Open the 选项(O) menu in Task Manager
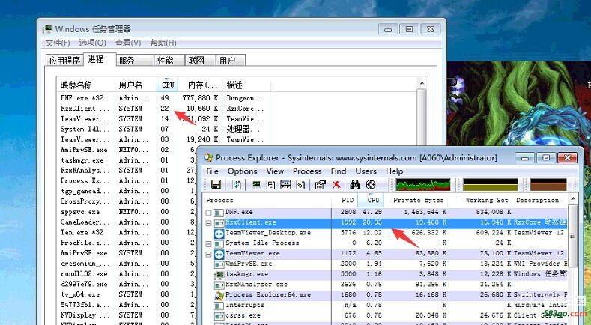This screenshot has width=591, height=325. (92, 43)
